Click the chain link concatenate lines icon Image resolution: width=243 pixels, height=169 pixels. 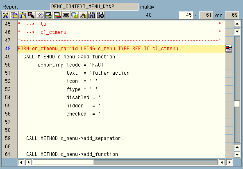[x=66, y=15]
